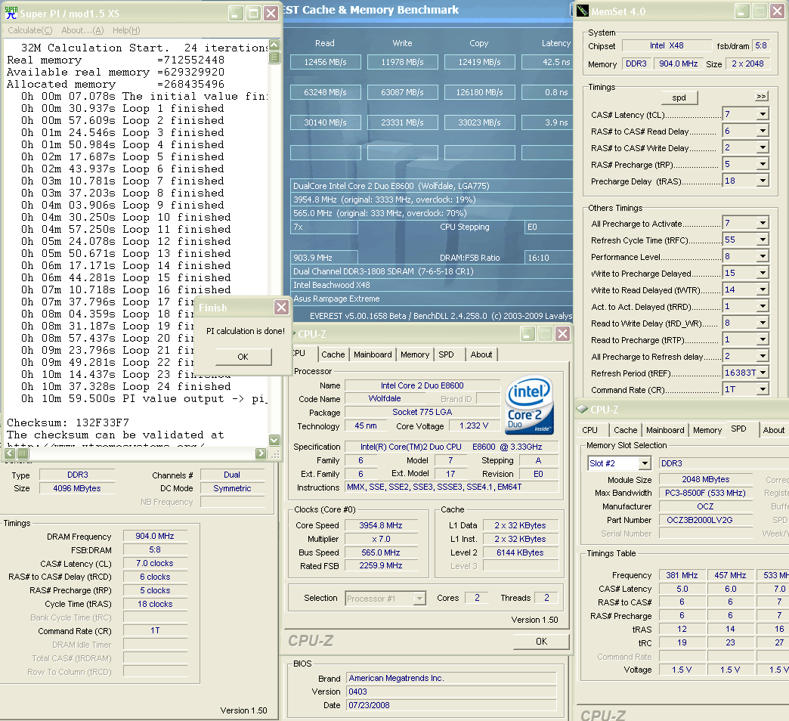Click the Intel Core 2 Duo logo
The image size is (789, 721).
click(x=530, y=406)
